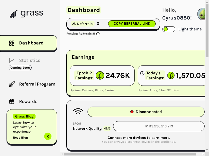This screenshot has width=209, height=156.
Task: Click the Today's Earnings leaf coin icon
Action: click(x=171, y=75)
